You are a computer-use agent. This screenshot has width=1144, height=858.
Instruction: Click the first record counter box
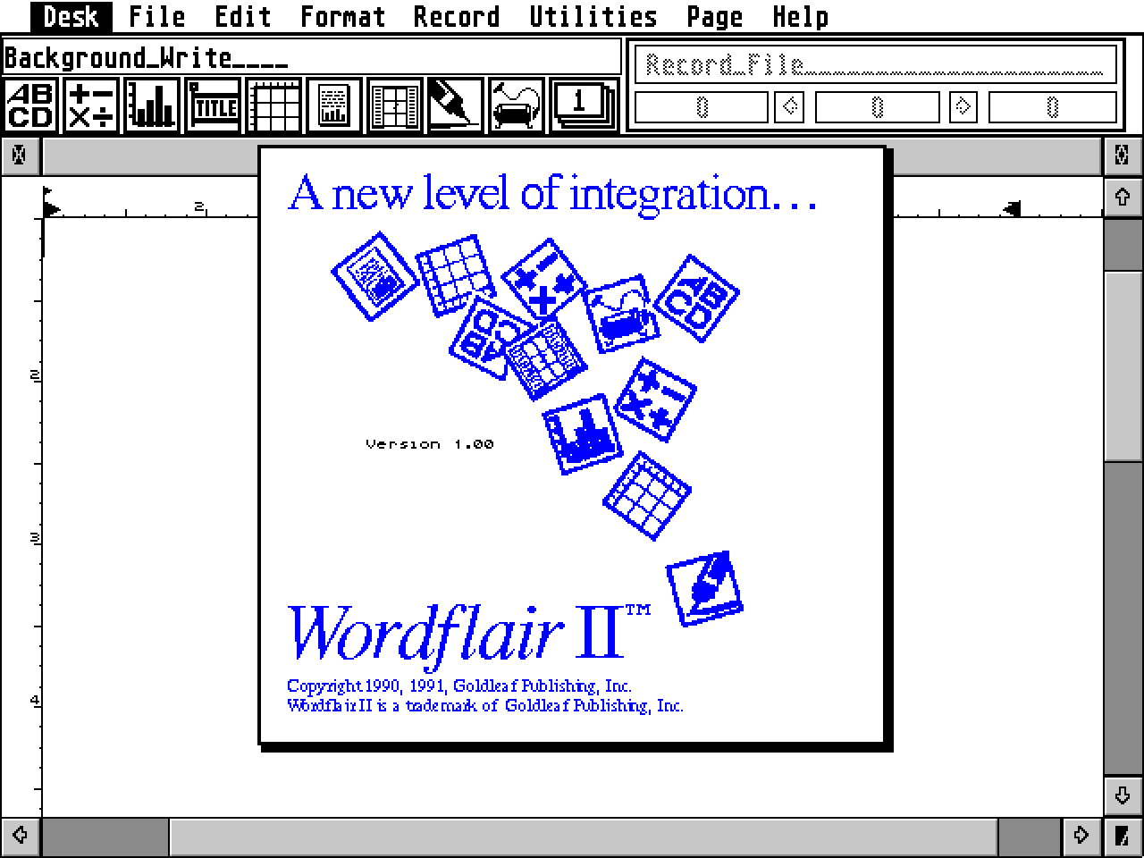pyautogui.click(x=702, y=108)
